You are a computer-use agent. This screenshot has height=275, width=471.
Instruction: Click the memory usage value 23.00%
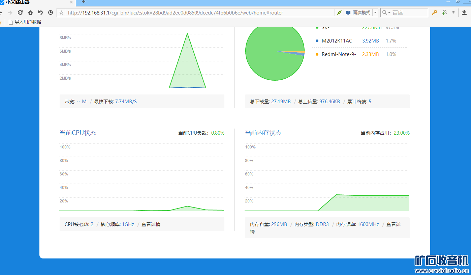(x=402, y=133)
